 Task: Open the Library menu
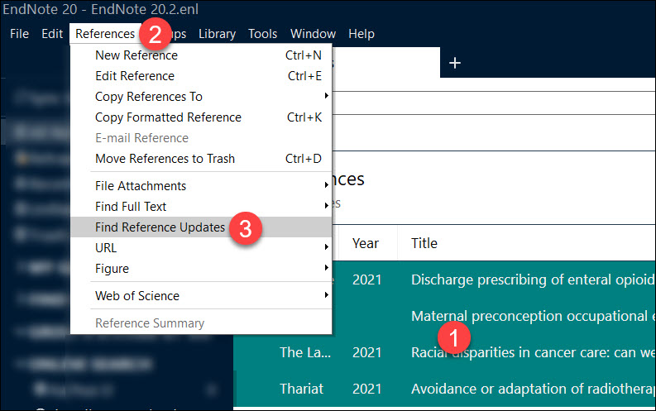pos(217,34)
